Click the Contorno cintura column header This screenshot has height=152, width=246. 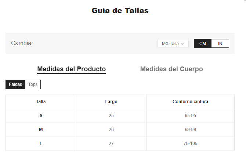pyautogui.click(x=190, y=102)
